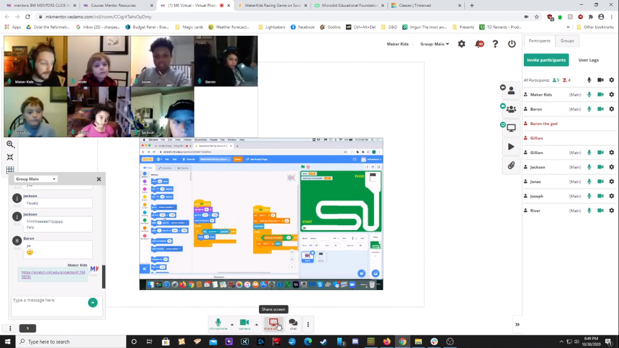Viewport: 619px width, 348px height.
Task: Toggle all participants camera icon
Action: [600, 80]
